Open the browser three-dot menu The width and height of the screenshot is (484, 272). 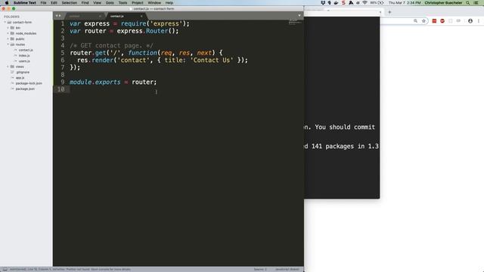tap(479, 21)
